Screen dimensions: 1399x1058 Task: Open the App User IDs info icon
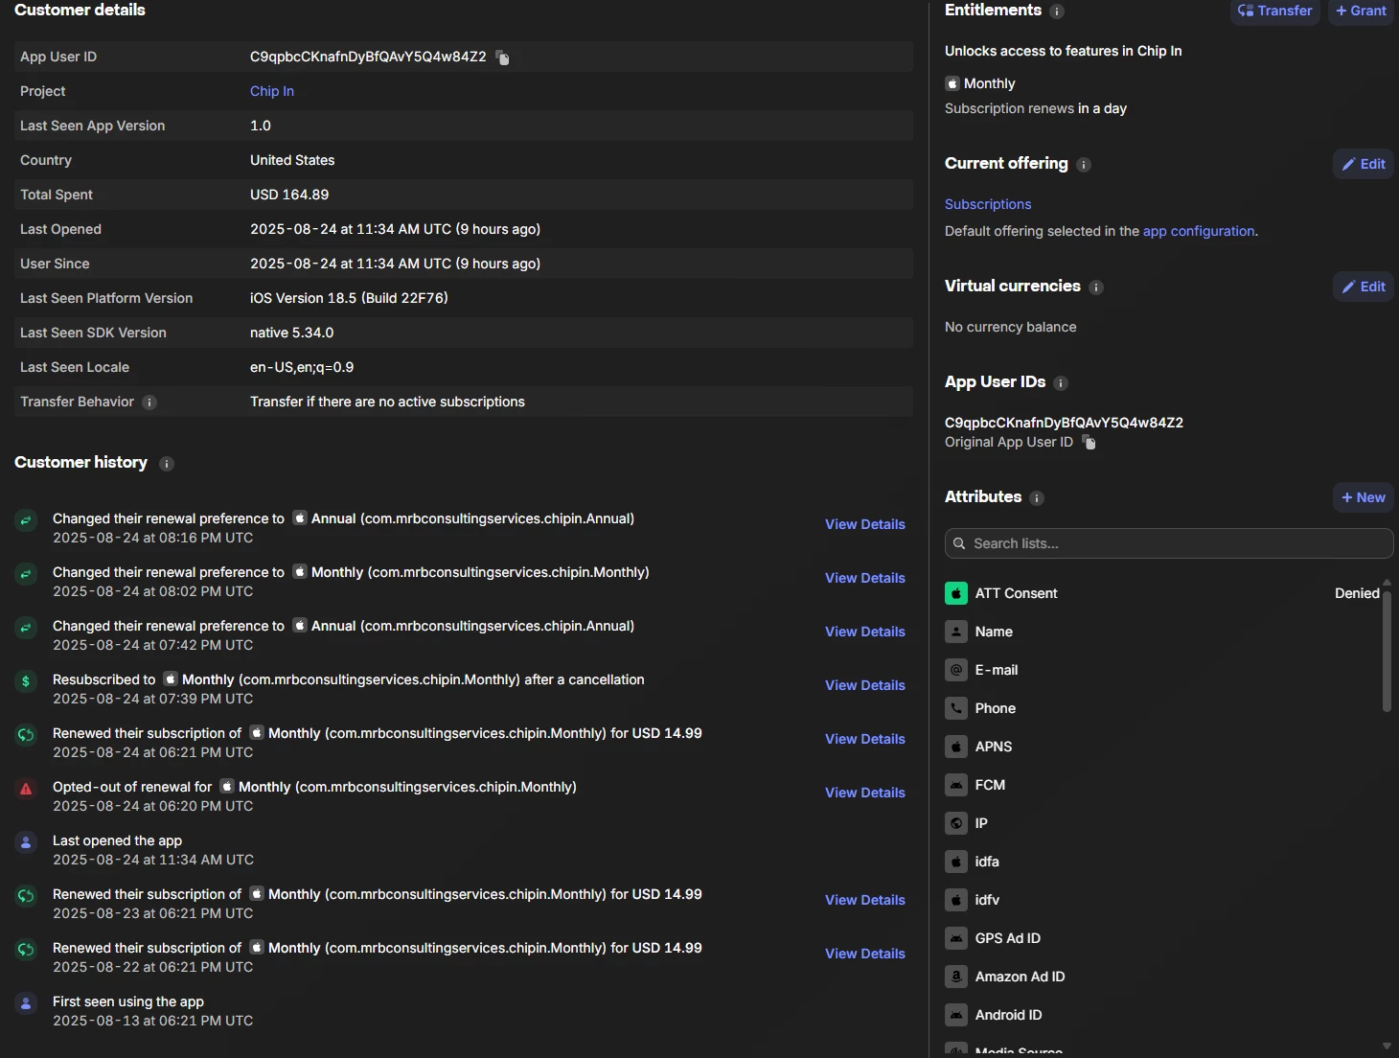(1061, 383)
